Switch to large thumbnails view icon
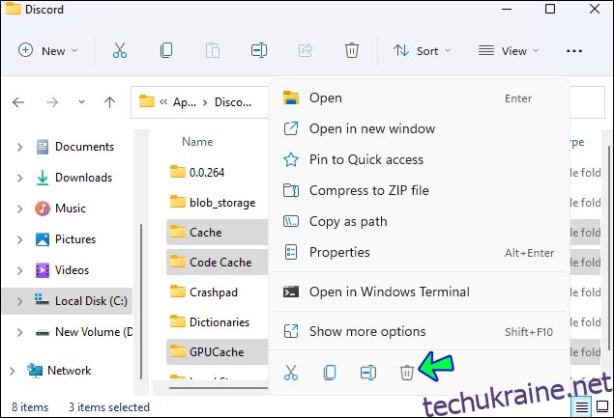The height and width of the screenshot is (418, 614). pos(602,407)
